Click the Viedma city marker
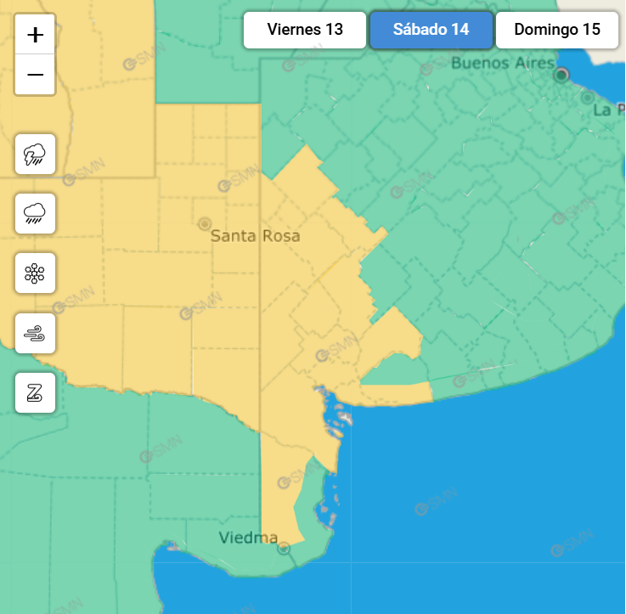 tap(284, 549)
